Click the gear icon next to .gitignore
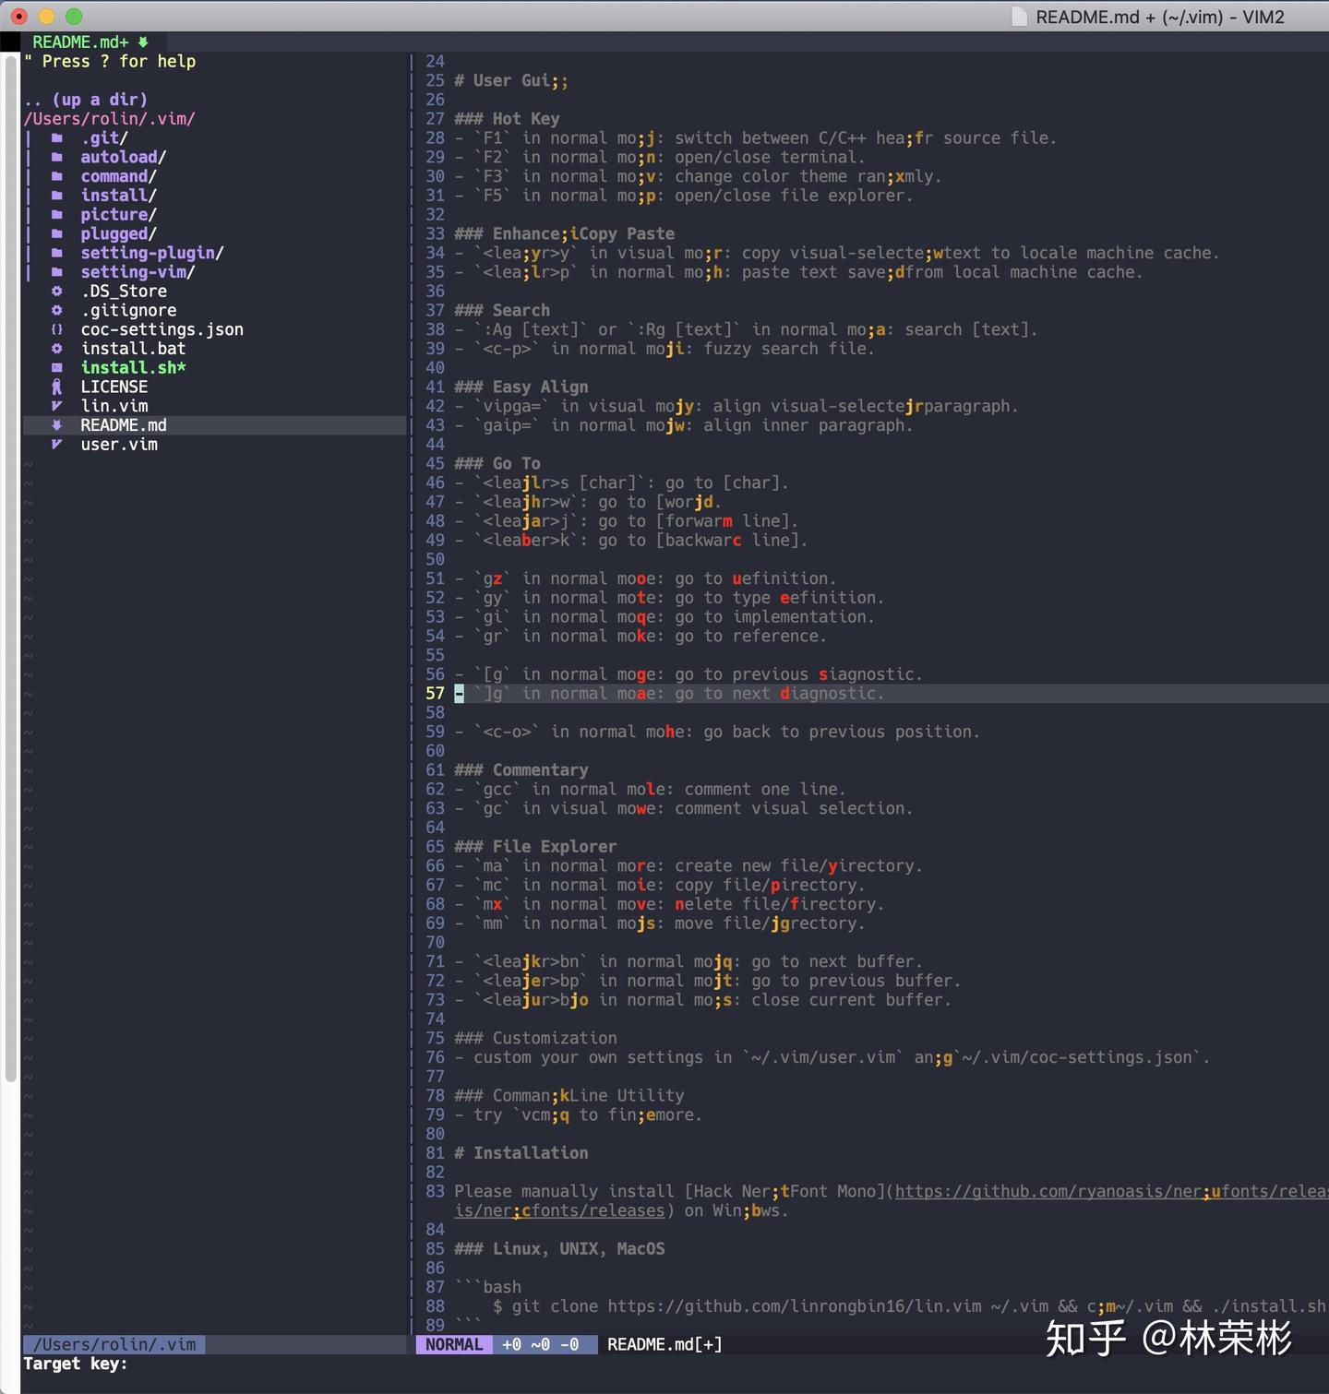Screen dimensions: 1329x1394 pyautogui.click(x=57, y=310)
